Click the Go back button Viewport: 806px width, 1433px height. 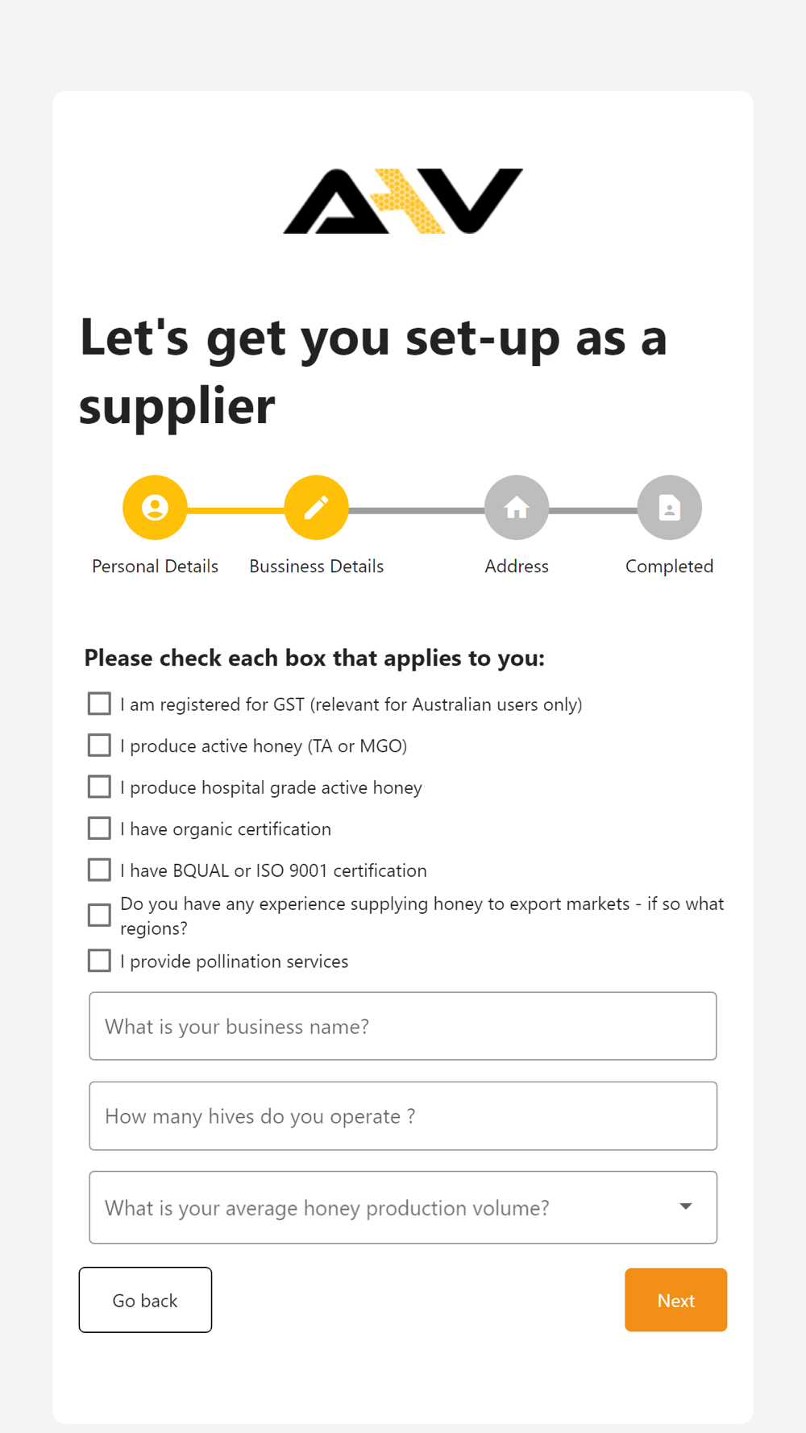[145, 1300]
